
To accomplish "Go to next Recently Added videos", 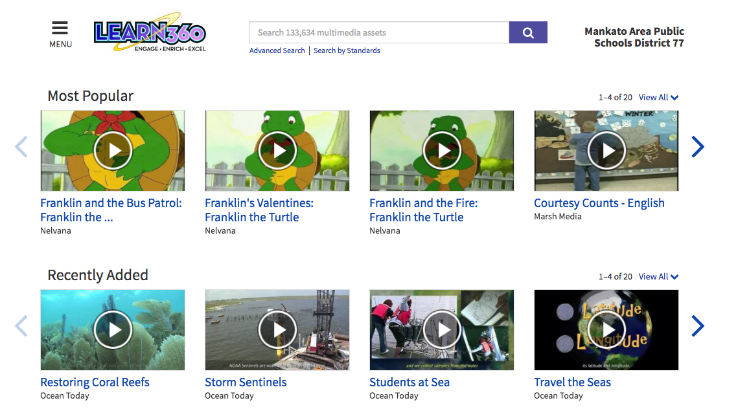I will point(698,326).
